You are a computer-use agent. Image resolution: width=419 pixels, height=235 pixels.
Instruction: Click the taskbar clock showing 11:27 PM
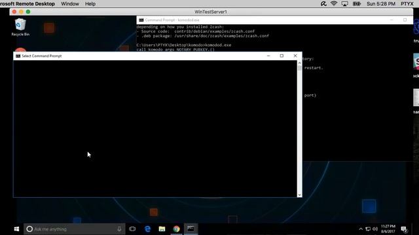(x=388, y=229)
